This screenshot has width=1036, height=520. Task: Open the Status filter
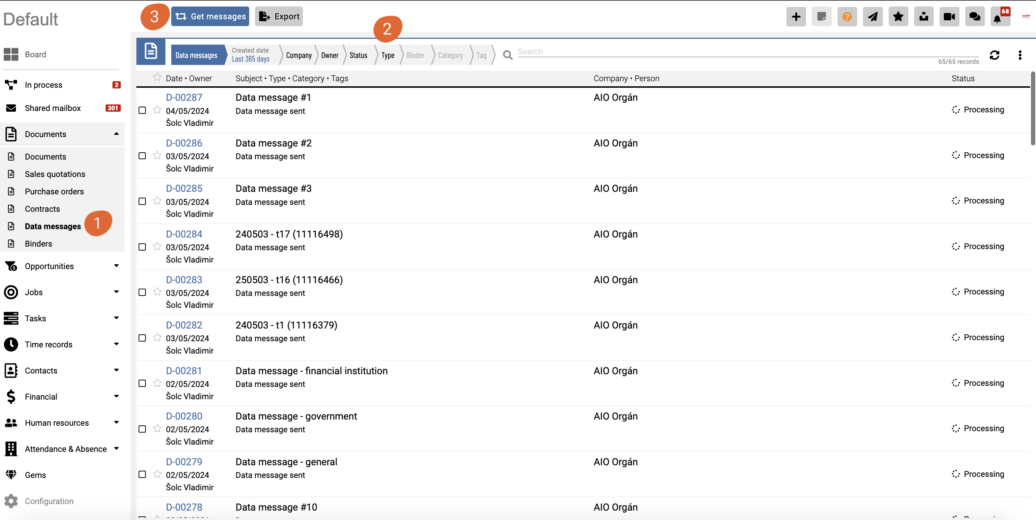pyautogui.click(x=358, y=55)
